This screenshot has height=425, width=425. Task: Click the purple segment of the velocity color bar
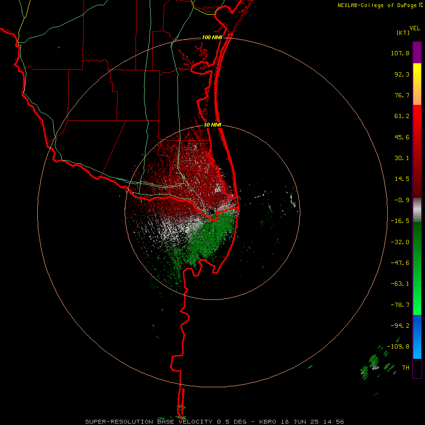(x=417, y=52)
